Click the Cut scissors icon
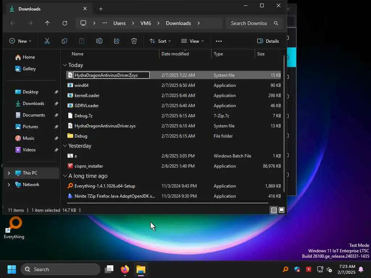Screen dimensions: 371x278 pyautogui.click(x=47, y=41)
